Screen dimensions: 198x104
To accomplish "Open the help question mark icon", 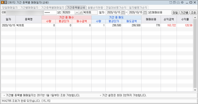I will click(6, 2).
